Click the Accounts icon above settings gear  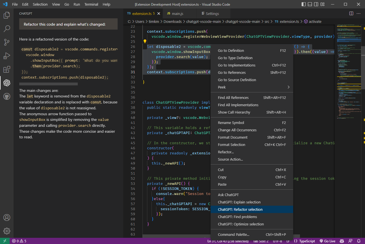click(7, 217)
